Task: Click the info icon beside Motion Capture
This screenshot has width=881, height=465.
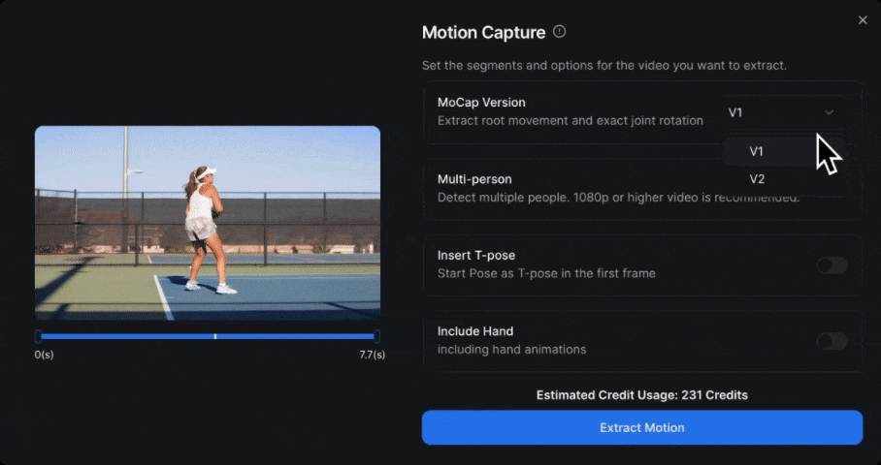Action: (x=559, y=32)
